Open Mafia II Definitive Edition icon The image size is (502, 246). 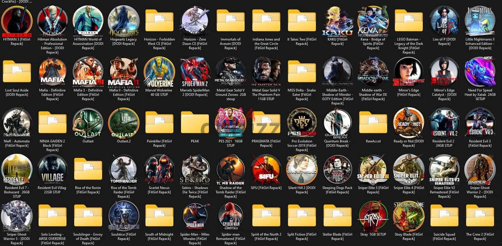point(124,72)
